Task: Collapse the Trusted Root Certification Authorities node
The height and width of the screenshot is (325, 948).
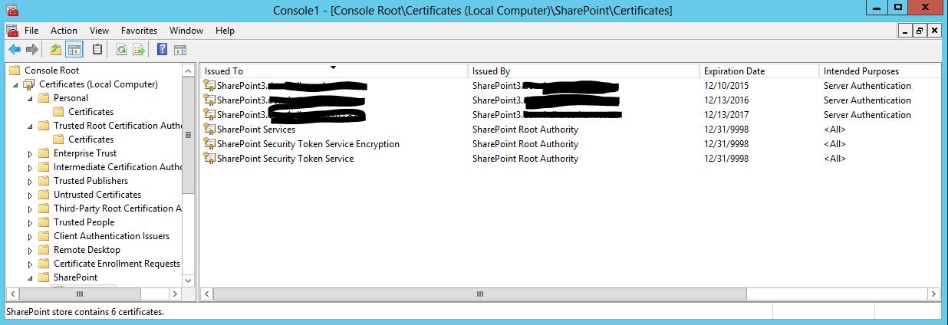Action: [31, 126]
